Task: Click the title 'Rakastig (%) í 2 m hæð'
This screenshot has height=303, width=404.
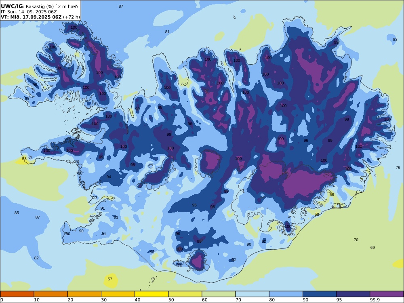Action: 52,6
